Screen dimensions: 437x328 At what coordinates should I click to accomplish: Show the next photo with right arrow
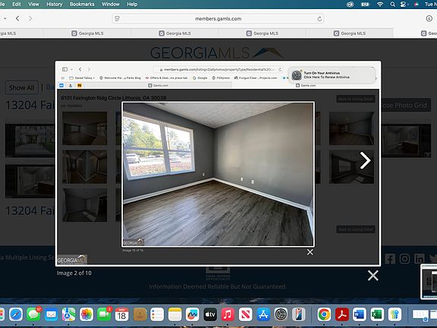pos(365,160)
